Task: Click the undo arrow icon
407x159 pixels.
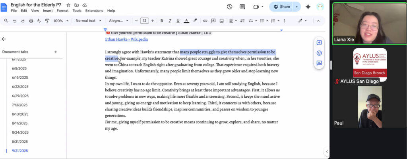Action: [15, 21]
